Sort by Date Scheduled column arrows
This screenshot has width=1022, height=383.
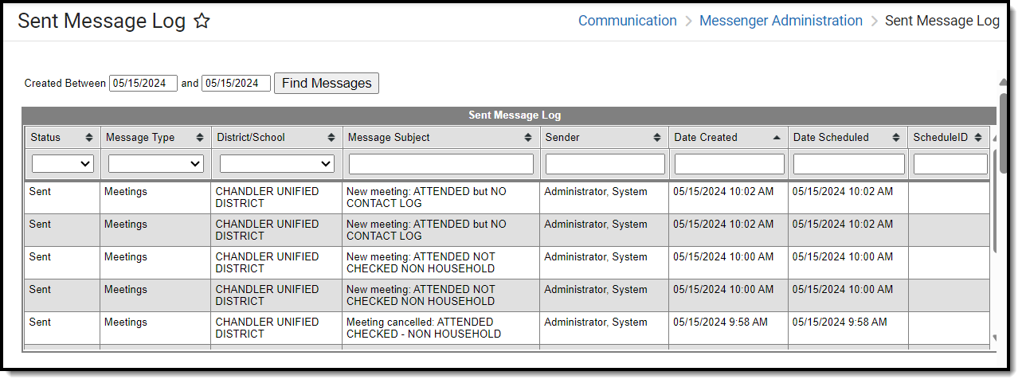click(x=896, y=138)
